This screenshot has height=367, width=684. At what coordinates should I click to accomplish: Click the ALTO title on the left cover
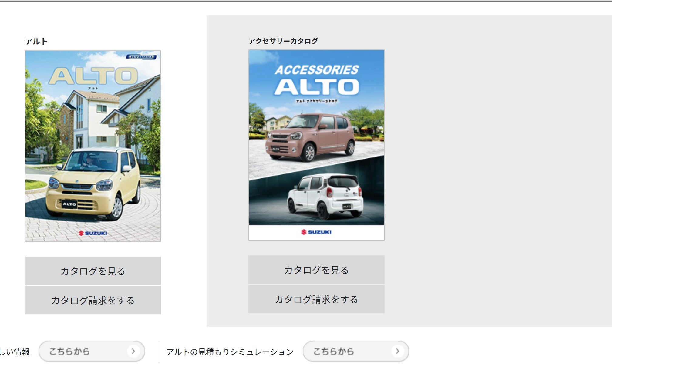coord(93,76)
